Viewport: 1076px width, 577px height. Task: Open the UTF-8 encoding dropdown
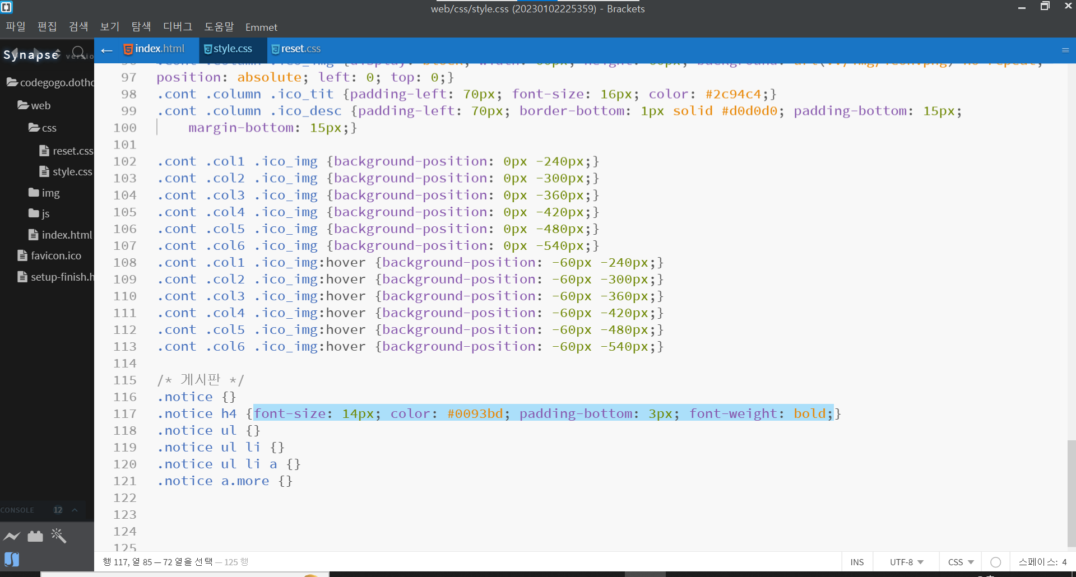point(906,562)
